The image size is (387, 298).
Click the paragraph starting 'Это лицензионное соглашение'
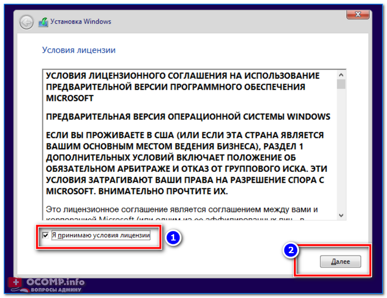click(182, 213)
